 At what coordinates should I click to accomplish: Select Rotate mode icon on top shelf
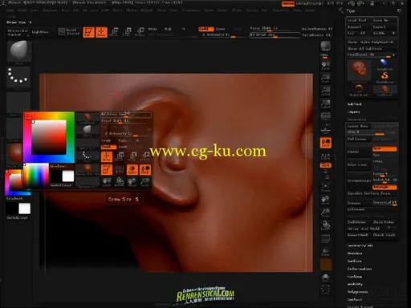pyautogui.click(x=140, y=32)
